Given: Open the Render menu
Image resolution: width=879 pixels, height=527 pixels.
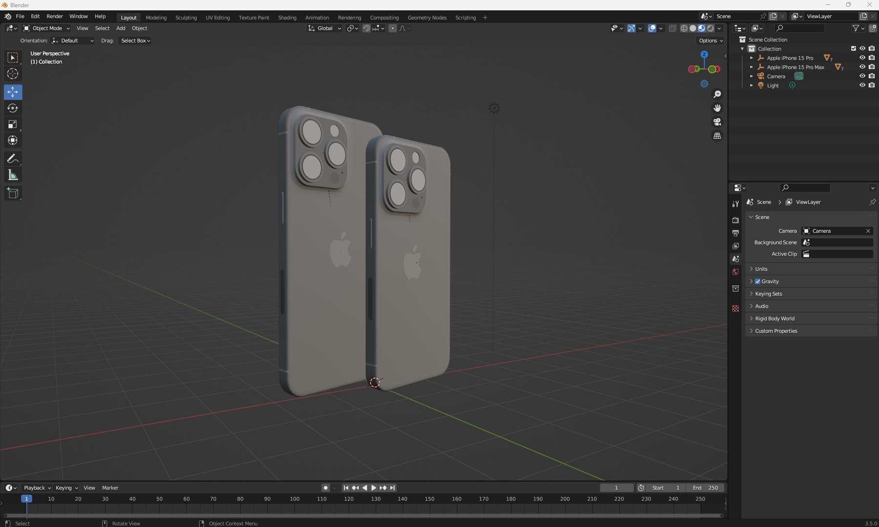Looking at the screenshot, I should point(55,16).
